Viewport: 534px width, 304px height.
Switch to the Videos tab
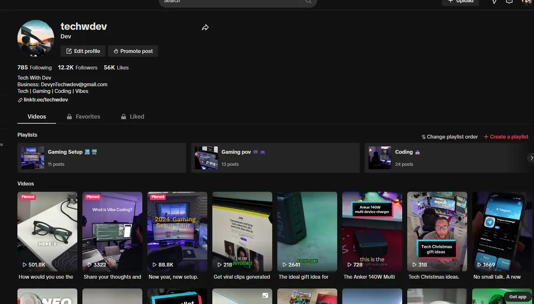(36, 117)
